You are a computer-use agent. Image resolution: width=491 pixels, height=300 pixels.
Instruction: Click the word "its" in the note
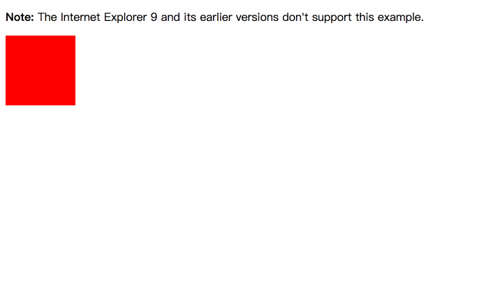[x=190, y=17]
